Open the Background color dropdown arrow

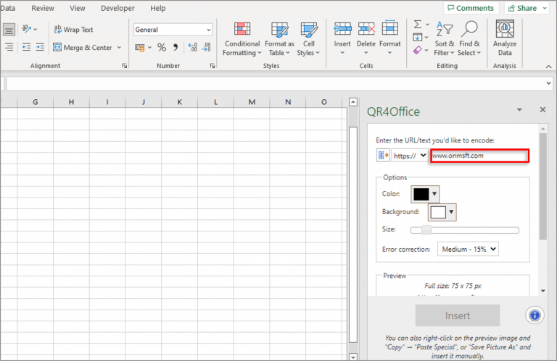[x=451, y=212]
